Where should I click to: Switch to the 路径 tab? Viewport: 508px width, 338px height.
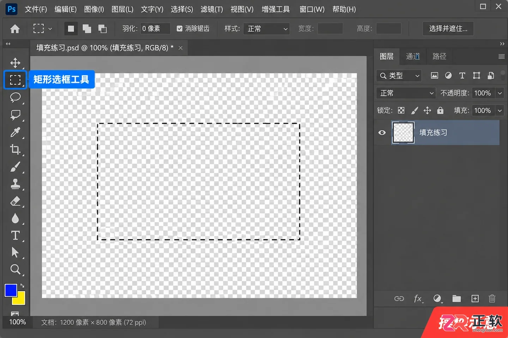[x=439, y=56]
